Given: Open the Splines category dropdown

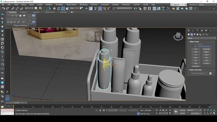Looking at the screenshot, I should pyautogui.click(x=201, y=38).
